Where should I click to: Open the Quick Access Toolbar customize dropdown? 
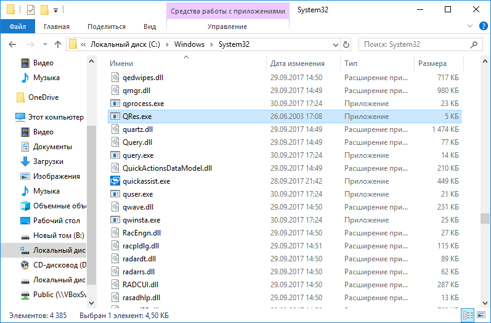[55, 10]
